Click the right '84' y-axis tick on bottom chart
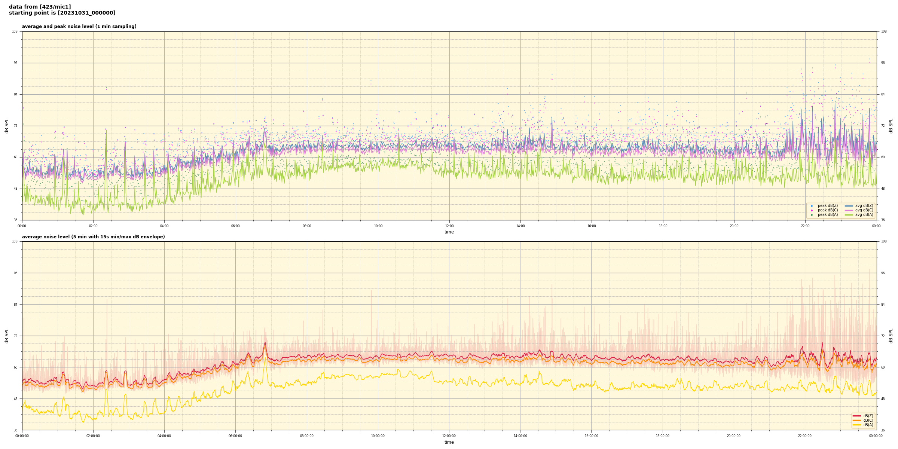Screen dimensions: 898x449 tap(883, 305)
